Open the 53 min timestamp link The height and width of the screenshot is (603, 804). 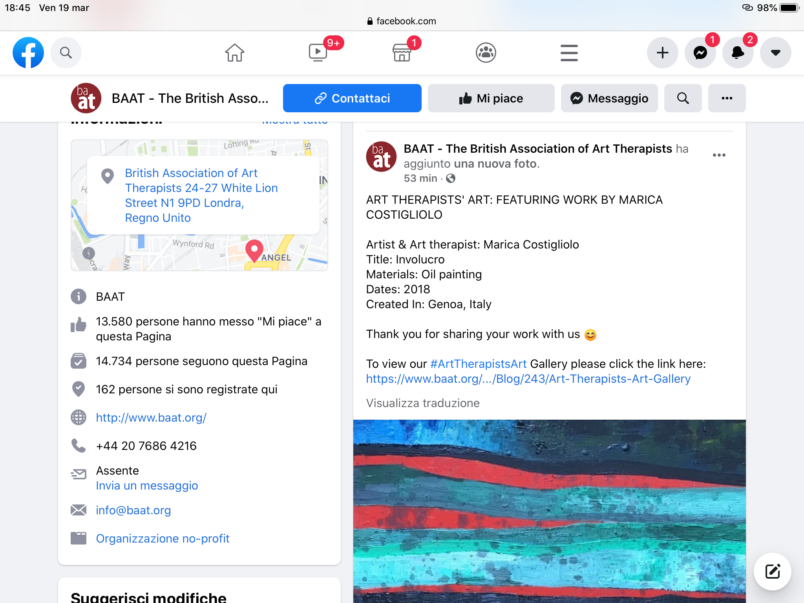[420, 178]
